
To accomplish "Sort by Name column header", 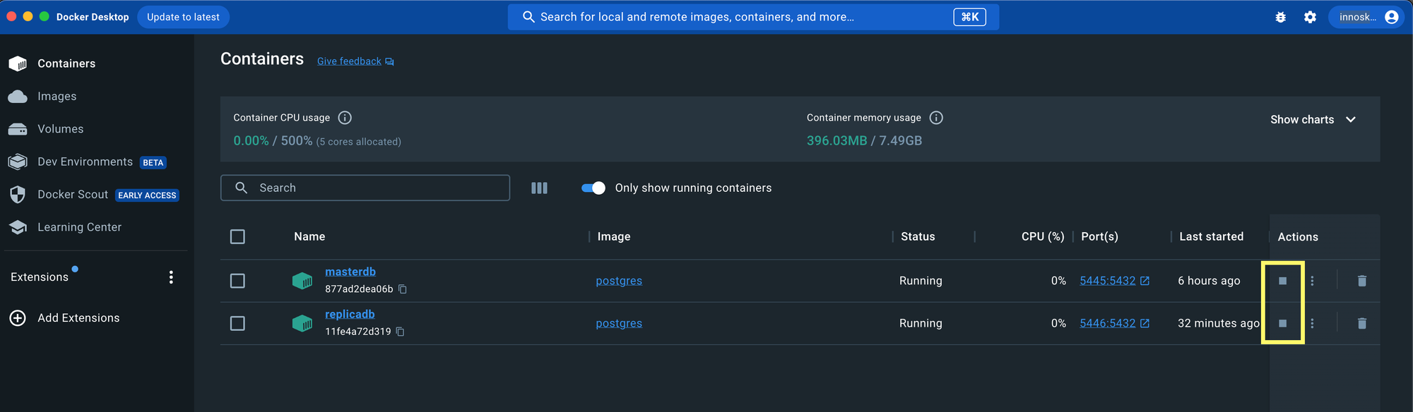I will pos(309,236).
